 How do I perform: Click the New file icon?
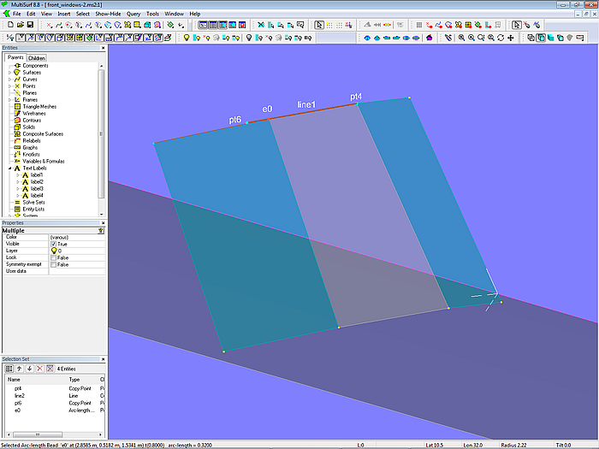[x=9, y=26]
